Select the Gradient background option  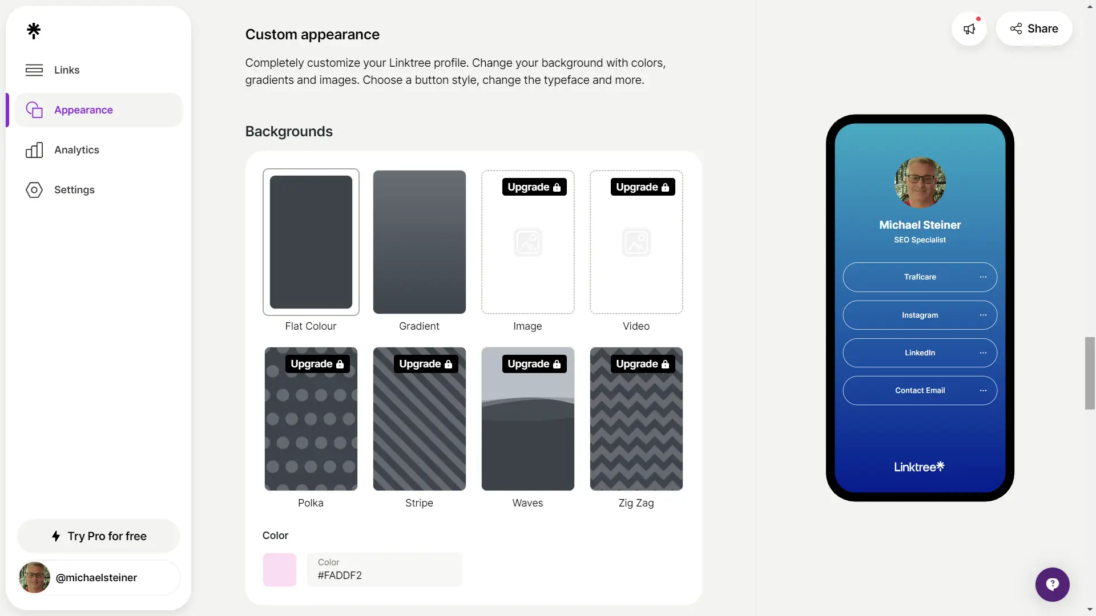420,241
